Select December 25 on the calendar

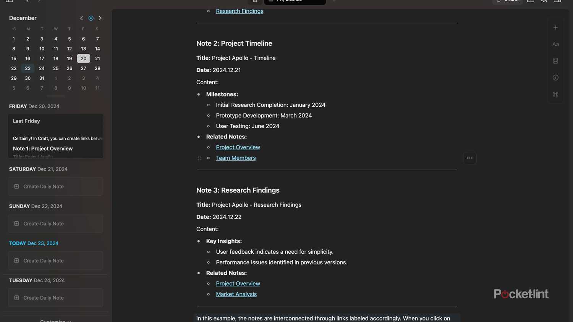[x=56, y=68]
